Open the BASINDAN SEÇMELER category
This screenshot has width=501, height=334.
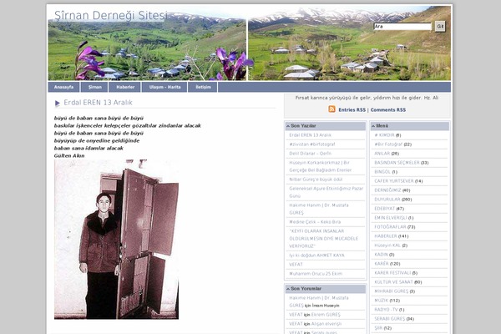[397, 163]
